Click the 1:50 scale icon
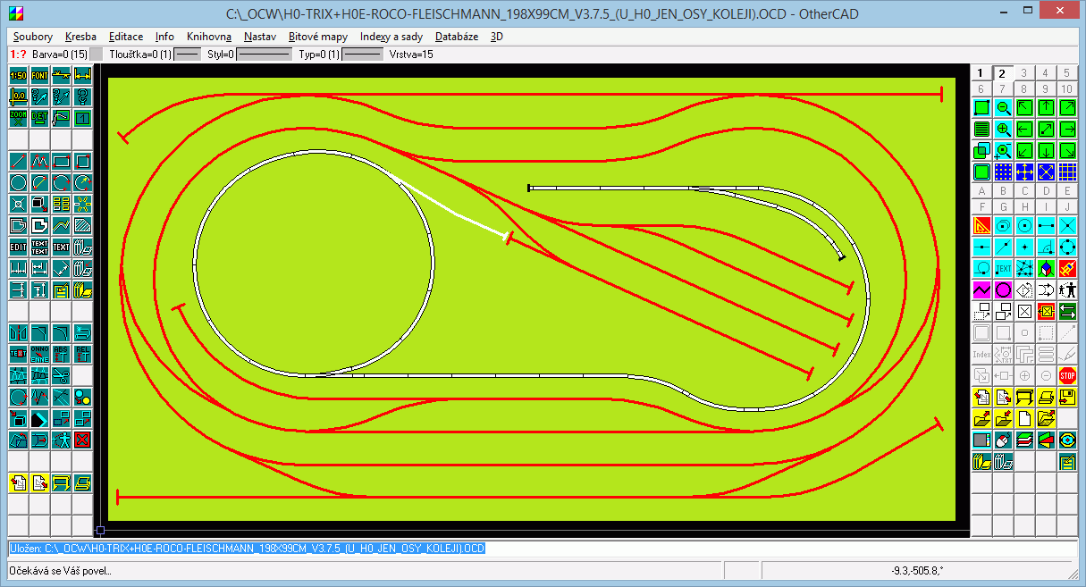 click(x=18, y=75)
